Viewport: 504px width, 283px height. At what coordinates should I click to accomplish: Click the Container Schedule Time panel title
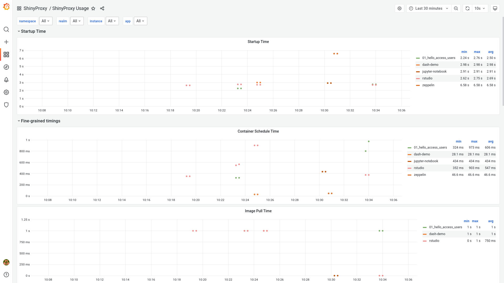[x=258, y=131]
